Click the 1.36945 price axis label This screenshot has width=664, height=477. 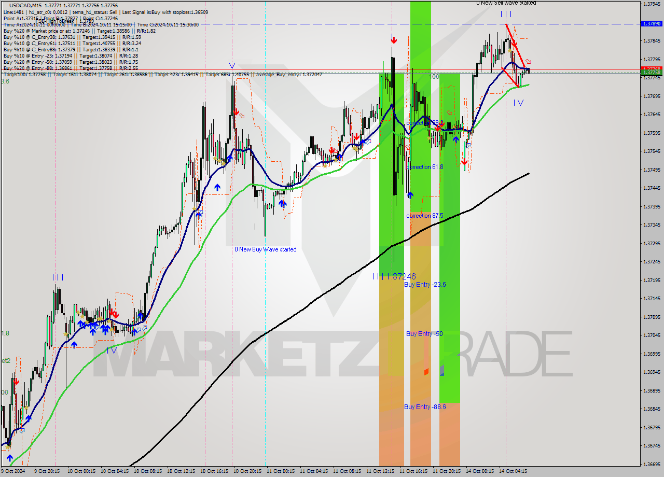click(x=652, y=372)
